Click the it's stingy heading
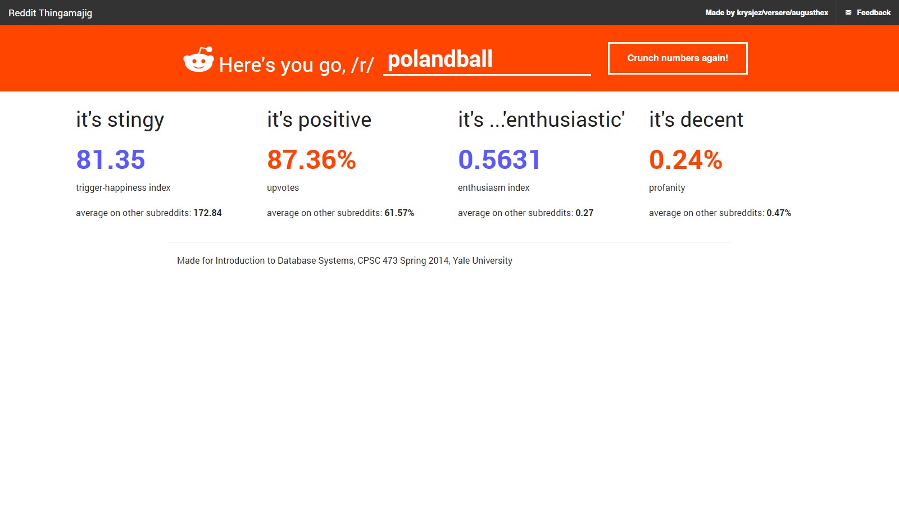This screenshot has height=505, width=899. [x=120, y=120]
